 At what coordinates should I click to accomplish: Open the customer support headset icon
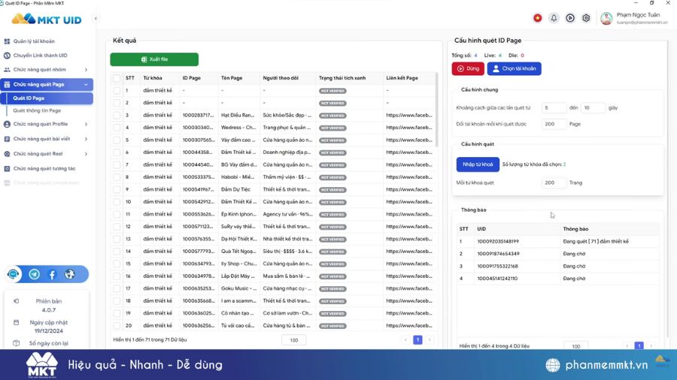pos(14,275)
